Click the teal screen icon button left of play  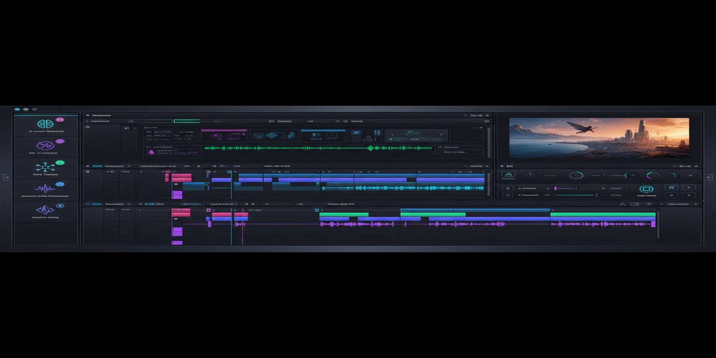click(x=671, y=187)
